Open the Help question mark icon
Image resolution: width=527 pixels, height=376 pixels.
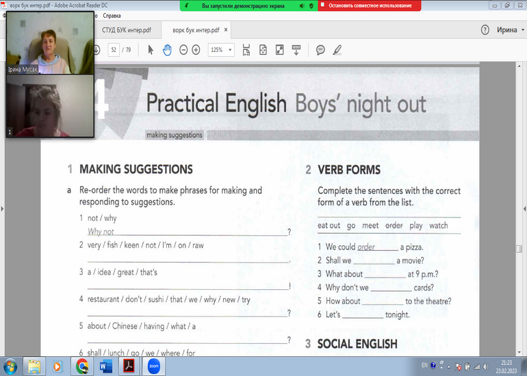tap(485, 30)
